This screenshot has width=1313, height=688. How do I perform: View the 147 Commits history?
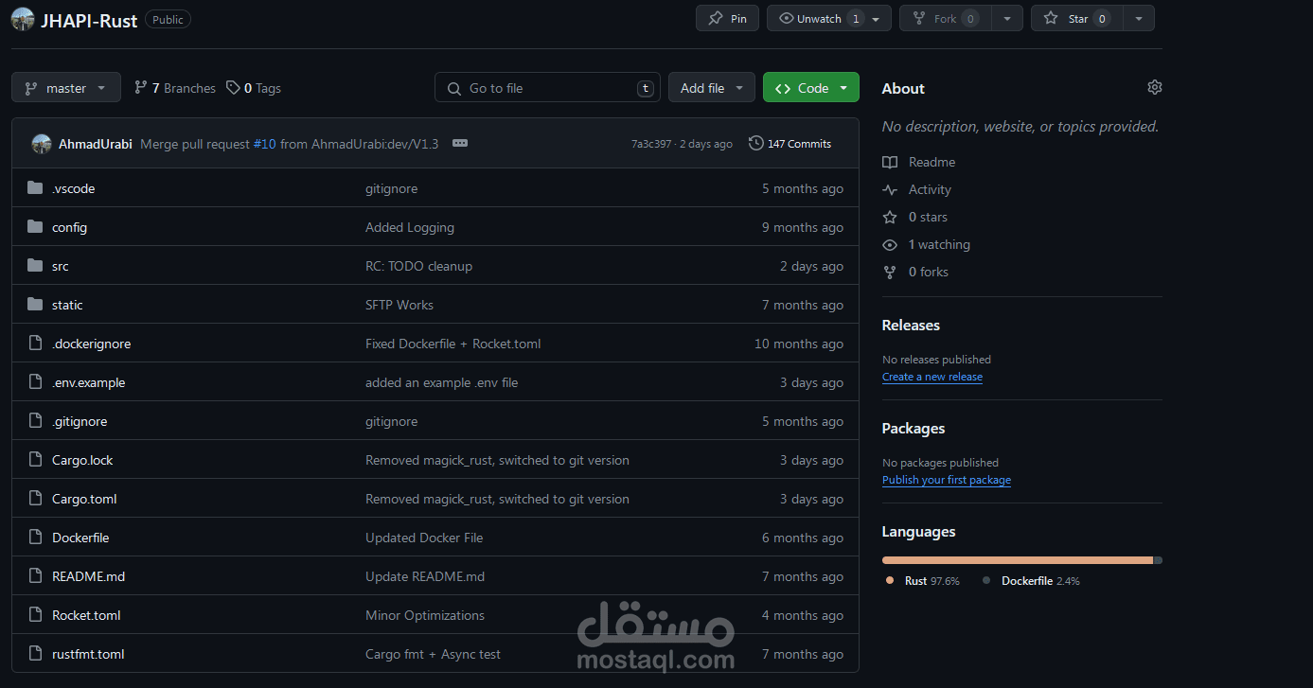point(790,144)
